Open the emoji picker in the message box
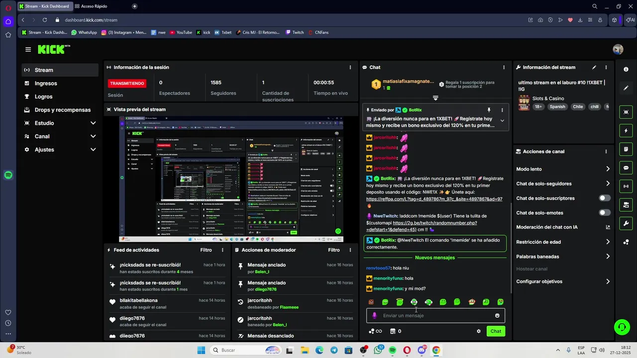637x358 pixels. [497, 316]
